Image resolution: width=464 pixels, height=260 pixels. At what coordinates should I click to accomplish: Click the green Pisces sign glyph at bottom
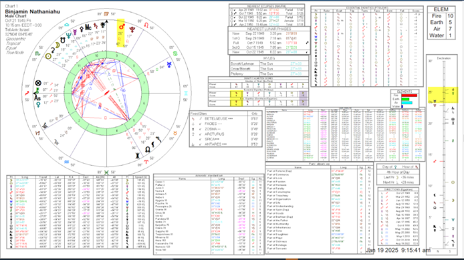pos(106,172)
